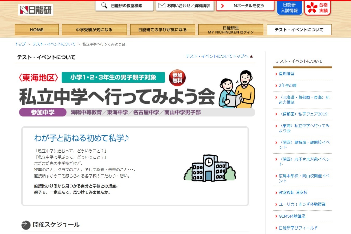
Task: Open 日能研での学びが気になる tab
Action: (162, 30)
